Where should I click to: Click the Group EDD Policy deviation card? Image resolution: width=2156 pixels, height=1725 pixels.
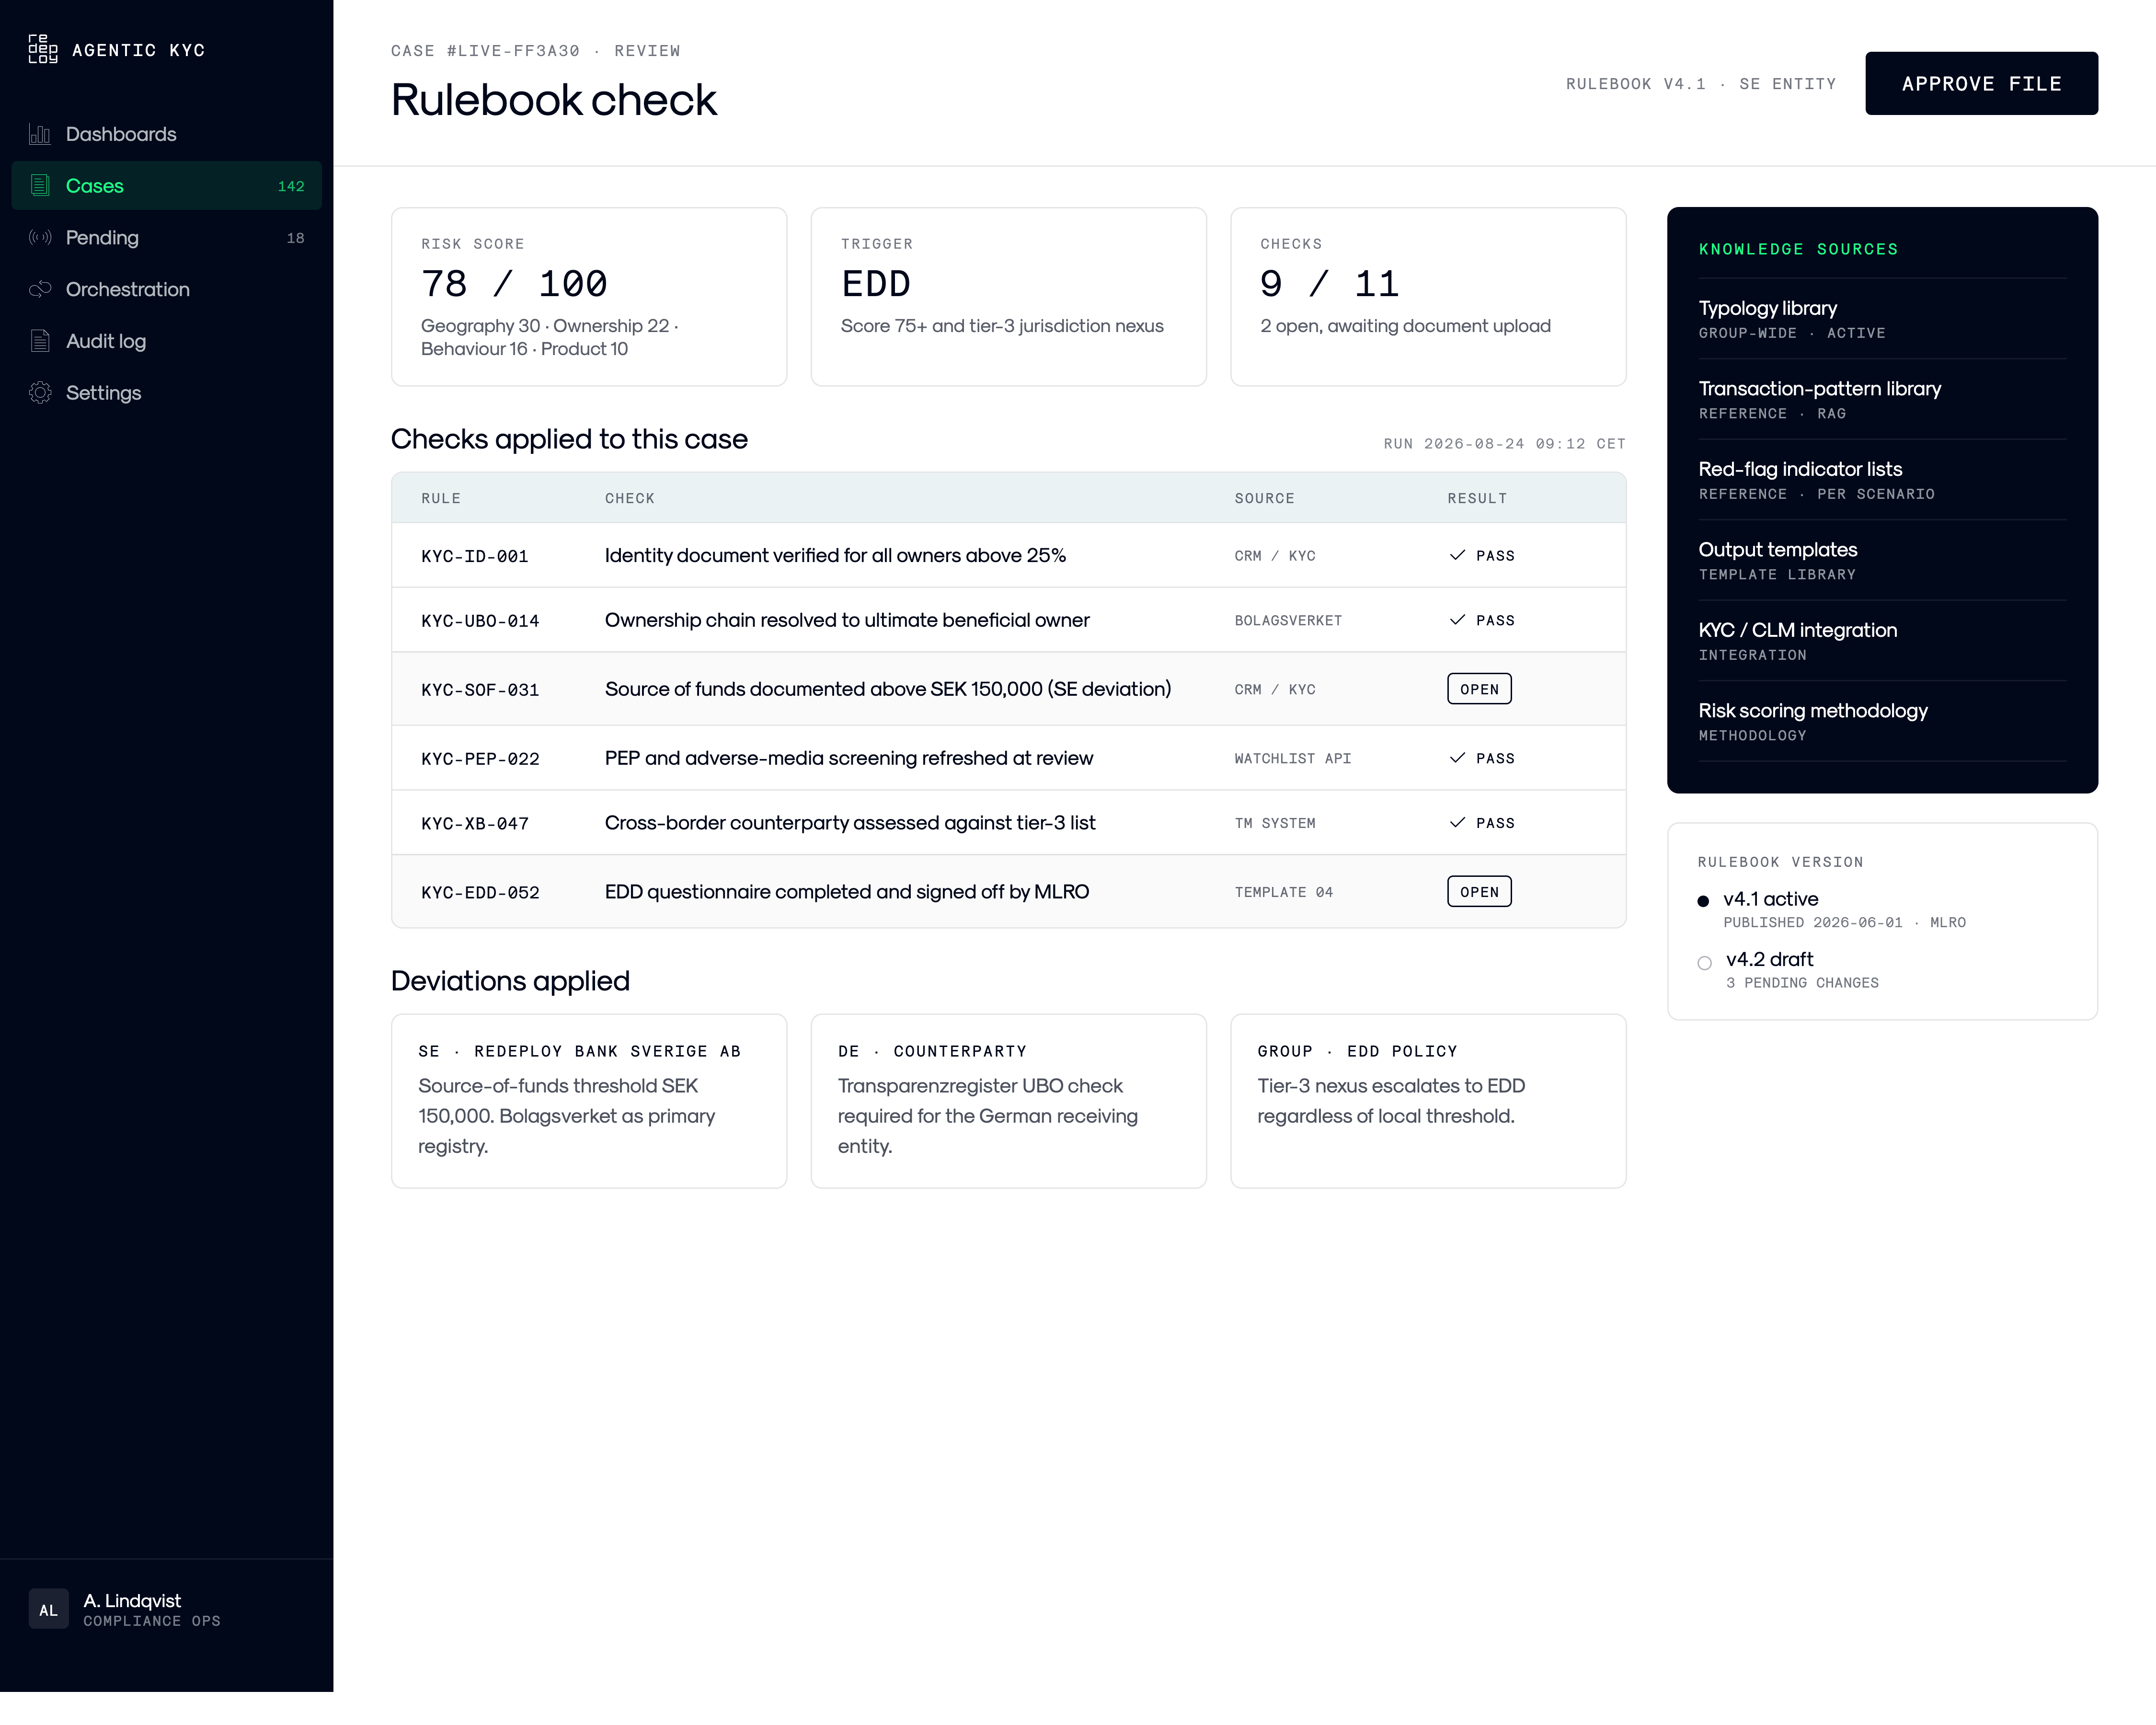1428,1101
